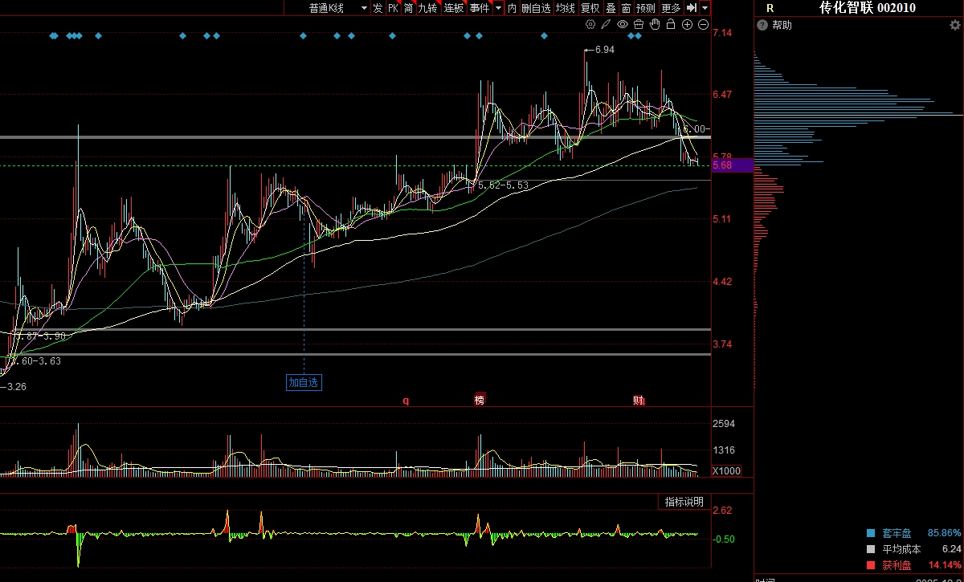Click the 6.47 price axis label

722,95
